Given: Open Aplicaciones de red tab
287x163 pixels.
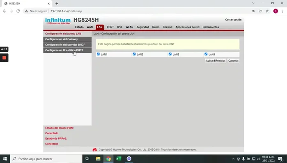Looking at the screenshot, I should click(187, 27).
